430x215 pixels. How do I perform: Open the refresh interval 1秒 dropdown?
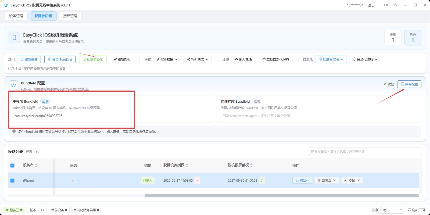coord(392,210)
